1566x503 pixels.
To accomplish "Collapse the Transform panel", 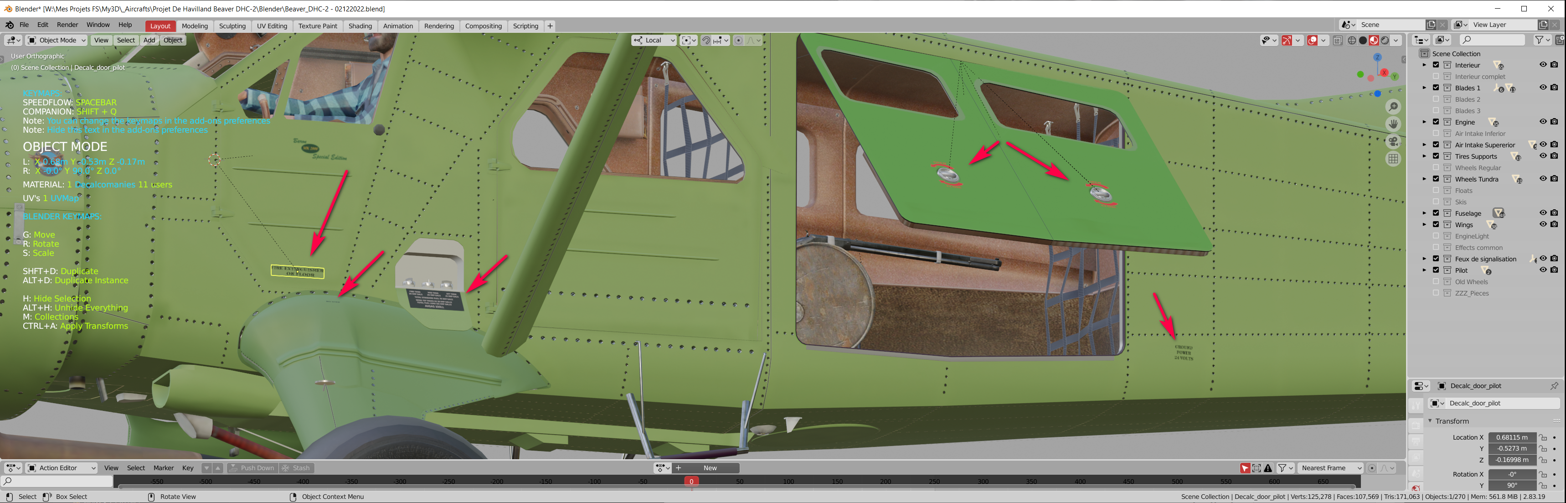I will coord(1431,421).
